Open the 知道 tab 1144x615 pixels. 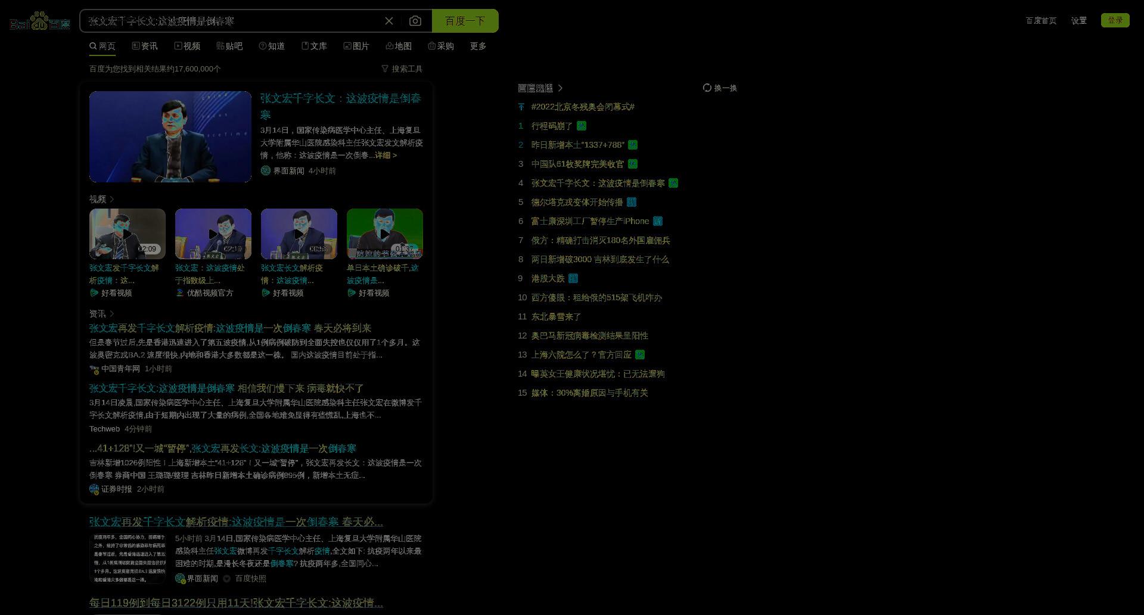(x=272, y=46)
